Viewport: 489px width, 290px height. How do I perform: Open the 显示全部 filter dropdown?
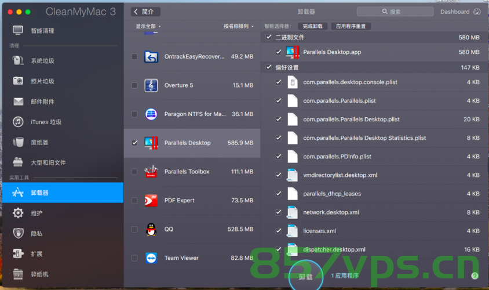click(x=148, y=26)
